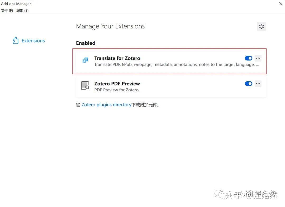Disable the Translate for Zotero extension

249,58
